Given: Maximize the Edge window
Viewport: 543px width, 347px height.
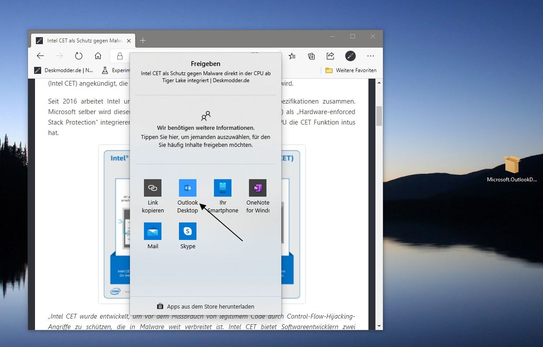Looking at the screenshot, I should click(353, 36).
